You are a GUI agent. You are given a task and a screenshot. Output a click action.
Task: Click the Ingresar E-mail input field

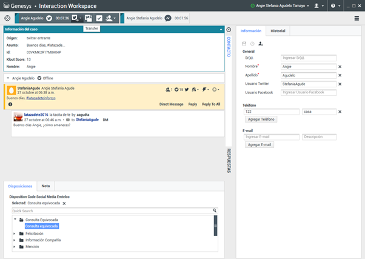(272, 137)
